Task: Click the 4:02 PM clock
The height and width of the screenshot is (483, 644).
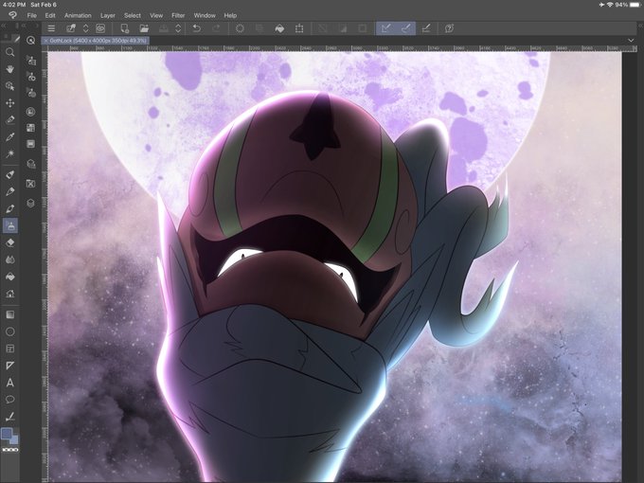Action: 14,5
